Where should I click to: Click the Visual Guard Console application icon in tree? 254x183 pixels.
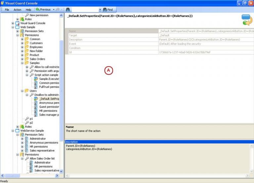tap(17, 23)
